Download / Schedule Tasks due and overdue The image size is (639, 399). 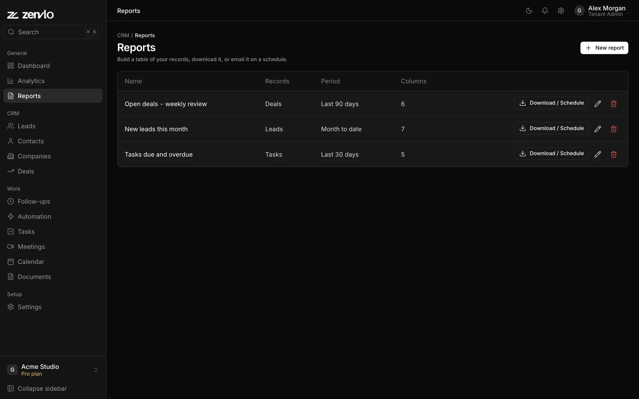[551, 153]
